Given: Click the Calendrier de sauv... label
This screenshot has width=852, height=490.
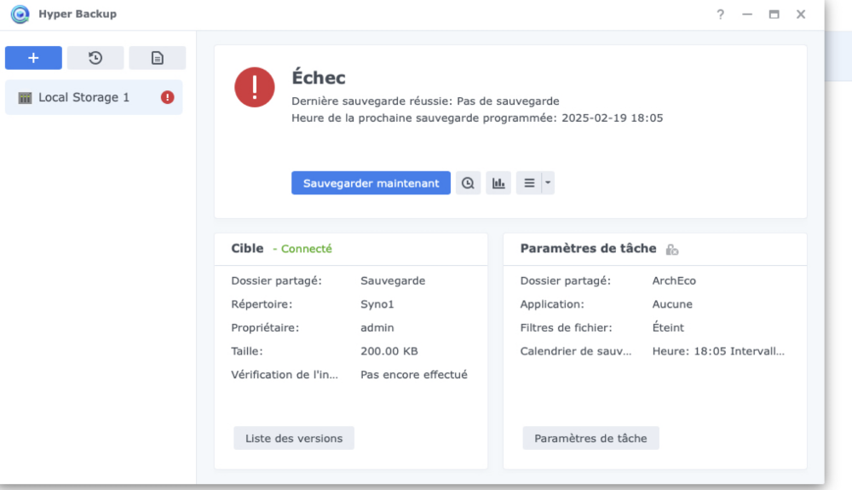Looking at the screenshot, I should (575, 351).
